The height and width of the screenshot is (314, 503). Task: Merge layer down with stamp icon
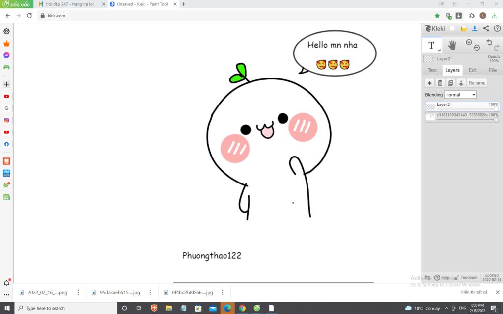pos(461,83)
